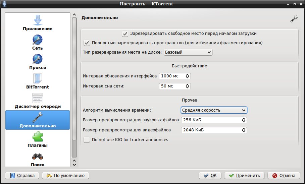The width and height of the screenshot is (305, 184).
Task: Click the Дополнительно page heading
Action: (100, 18)
